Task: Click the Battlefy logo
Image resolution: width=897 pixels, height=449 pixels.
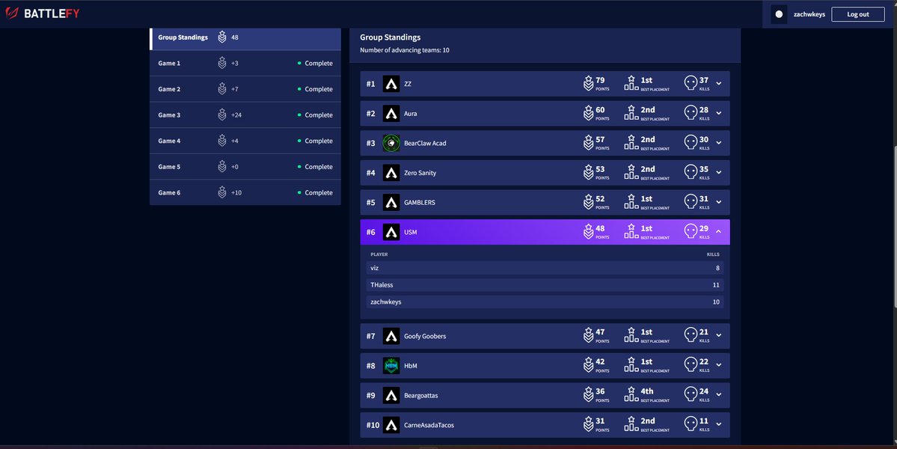Action: coord(43,13)
